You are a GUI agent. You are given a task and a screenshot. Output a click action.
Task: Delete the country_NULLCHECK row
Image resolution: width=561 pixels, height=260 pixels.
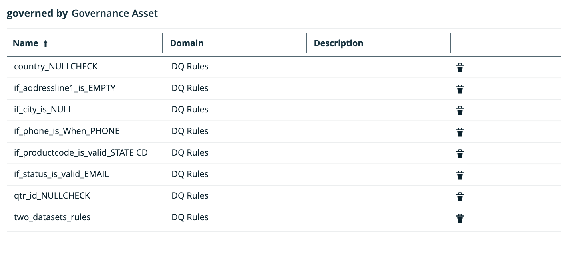[460, 67]
